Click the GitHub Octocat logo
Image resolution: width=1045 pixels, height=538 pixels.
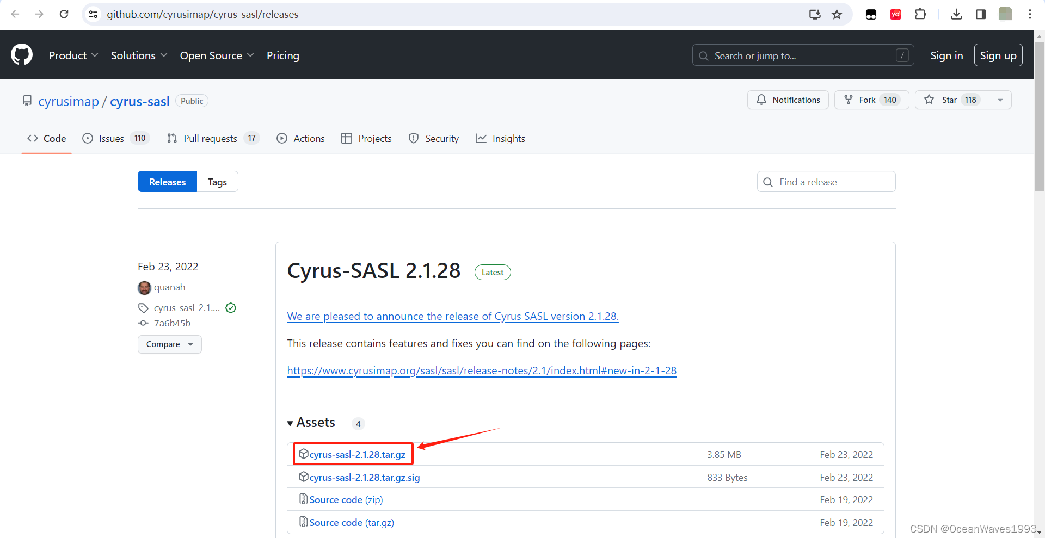coord(22,55)
